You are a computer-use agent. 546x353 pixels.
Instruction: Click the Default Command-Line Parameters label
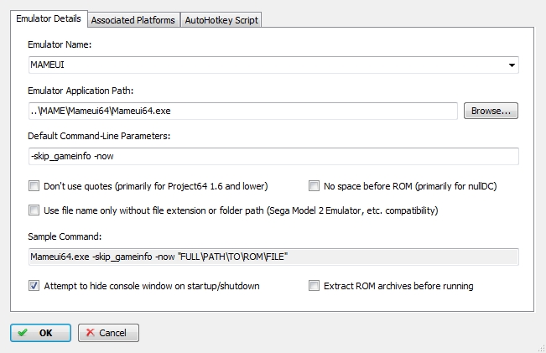(99, 136)
